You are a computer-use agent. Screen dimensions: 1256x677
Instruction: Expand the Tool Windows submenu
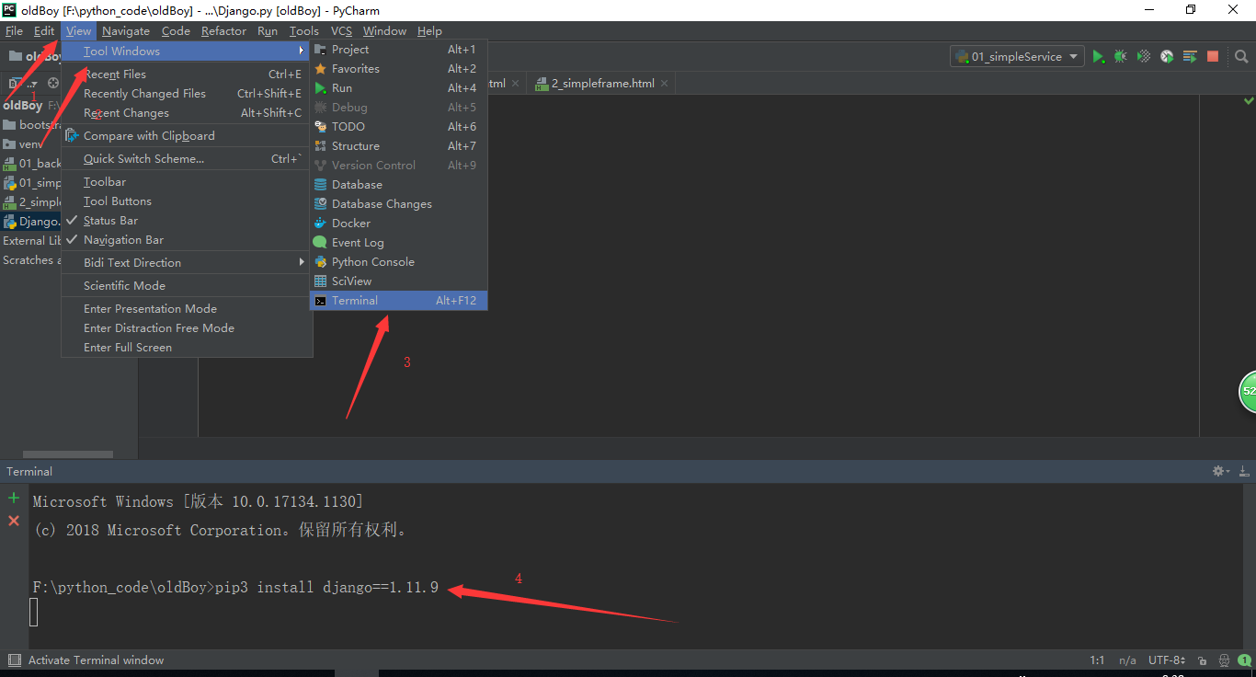pos(187,52)
